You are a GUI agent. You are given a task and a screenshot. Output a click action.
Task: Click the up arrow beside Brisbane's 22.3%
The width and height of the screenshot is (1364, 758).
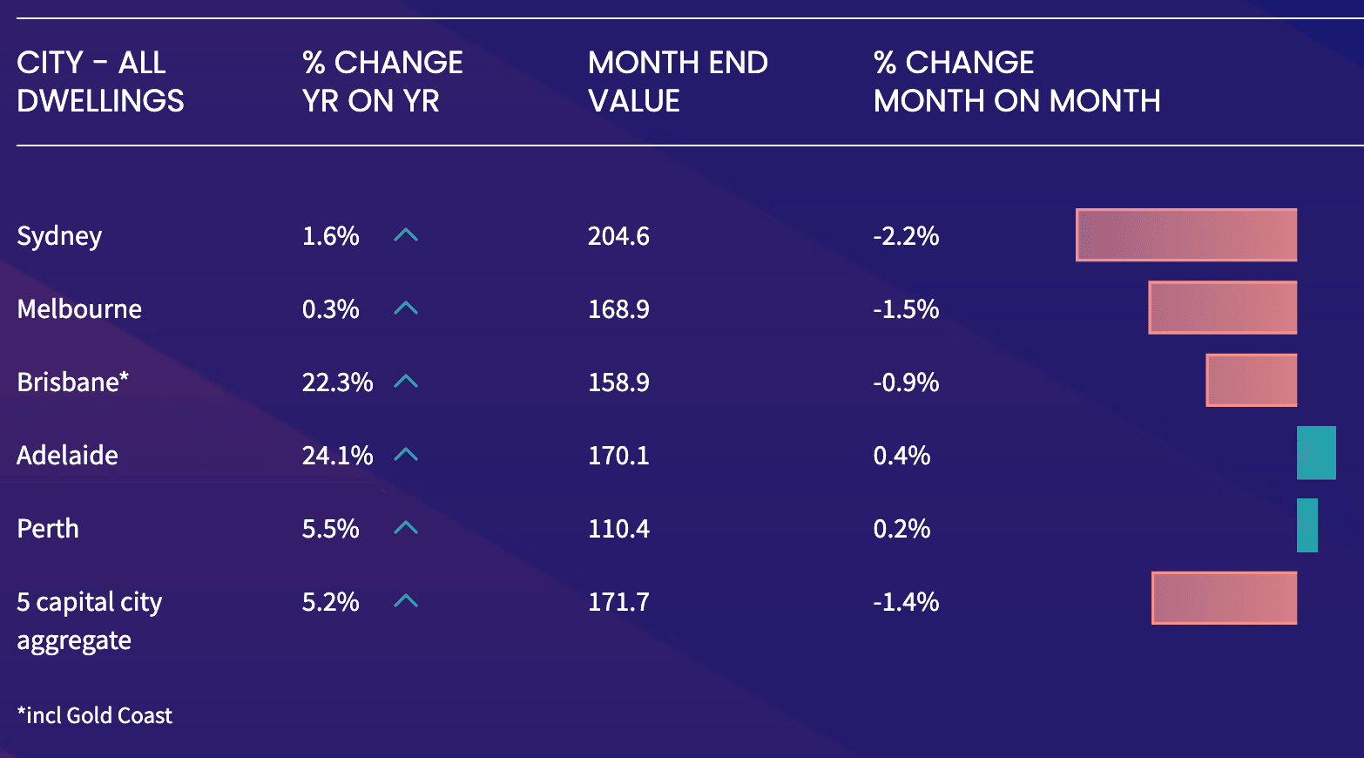(406, 382)
